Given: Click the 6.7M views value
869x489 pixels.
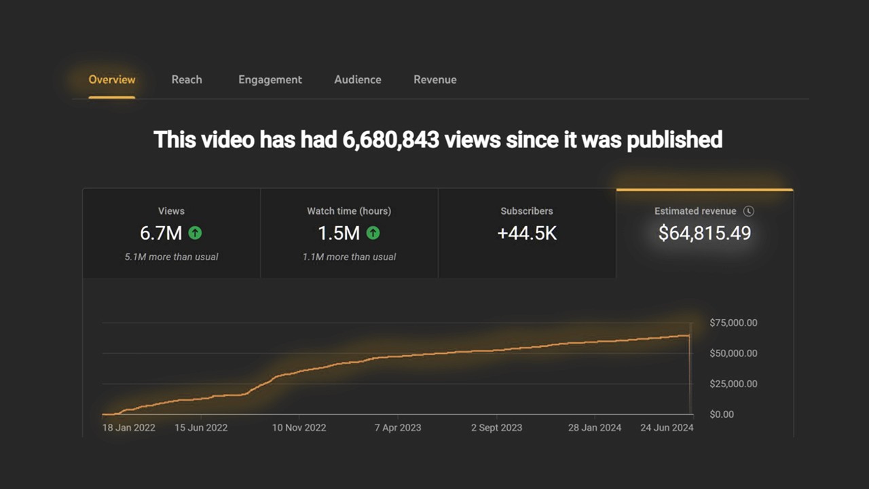Looking at the screenshot, I should tap(161, 233).
